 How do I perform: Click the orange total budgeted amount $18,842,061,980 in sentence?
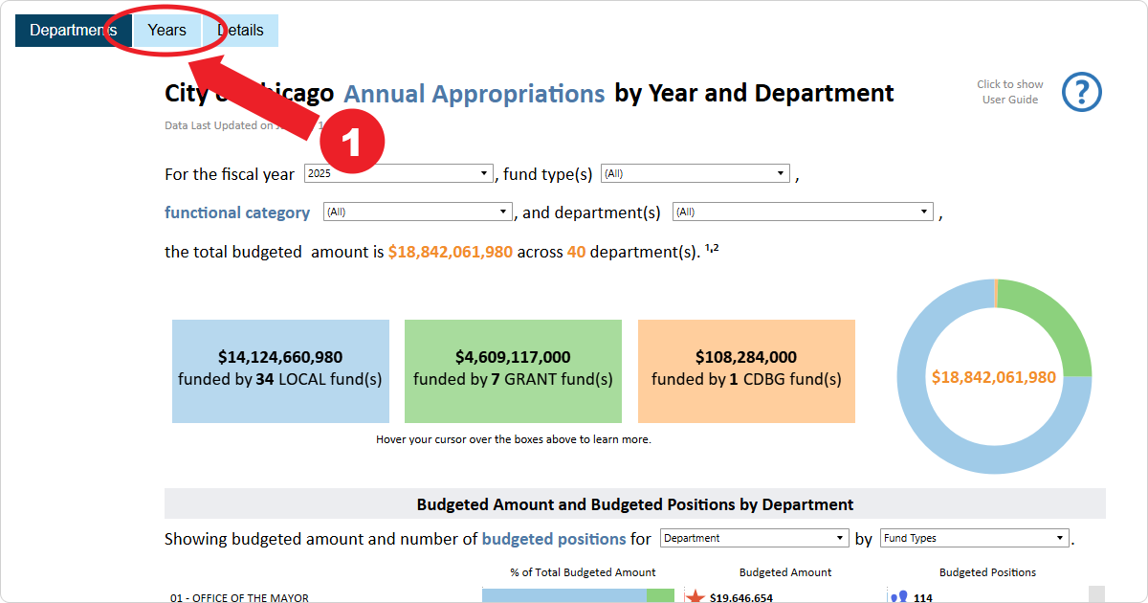tap(451, 252)
